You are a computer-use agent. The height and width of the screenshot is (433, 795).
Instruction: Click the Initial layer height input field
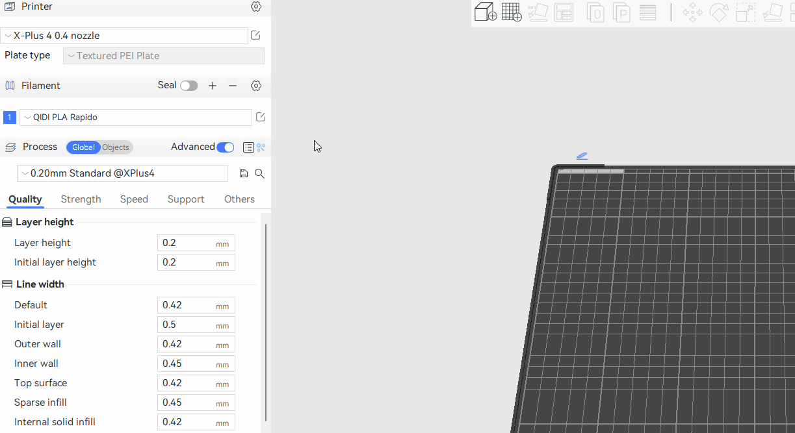[x=187, y=262]
